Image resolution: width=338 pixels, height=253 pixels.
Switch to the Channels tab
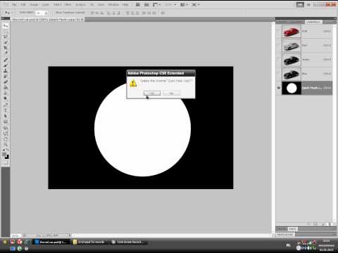[313, 22]
